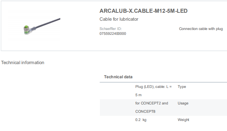Select the 0755922400000 ID number
227x131 pixels.
coord(113,34)
